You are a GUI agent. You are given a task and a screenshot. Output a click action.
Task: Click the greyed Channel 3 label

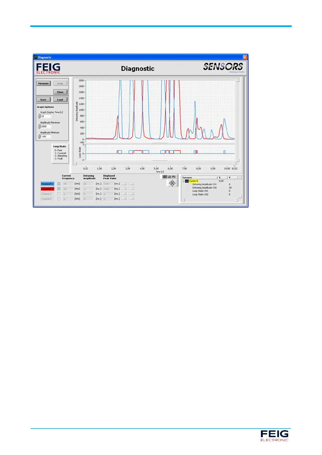pos(47,194)
